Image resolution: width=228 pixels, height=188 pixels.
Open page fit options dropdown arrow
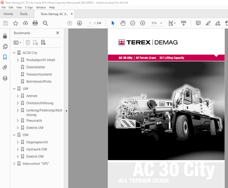point(175,23)
